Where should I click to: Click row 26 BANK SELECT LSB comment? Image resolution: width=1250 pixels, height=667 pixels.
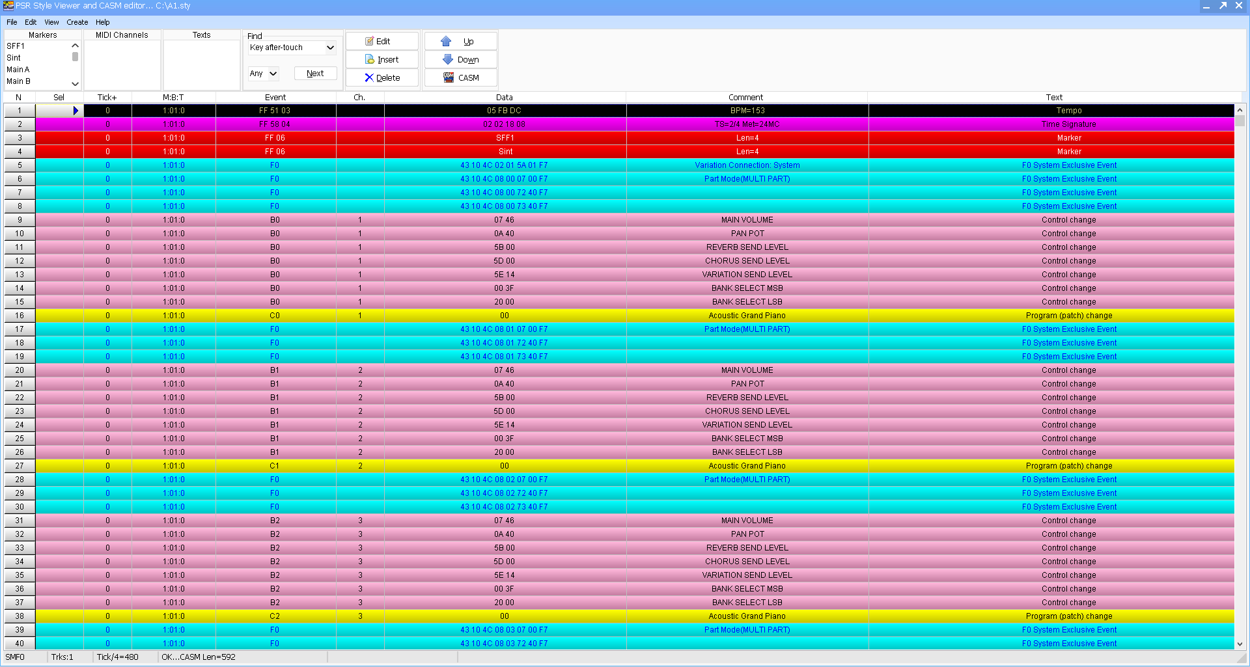click(x=747, y=452)
